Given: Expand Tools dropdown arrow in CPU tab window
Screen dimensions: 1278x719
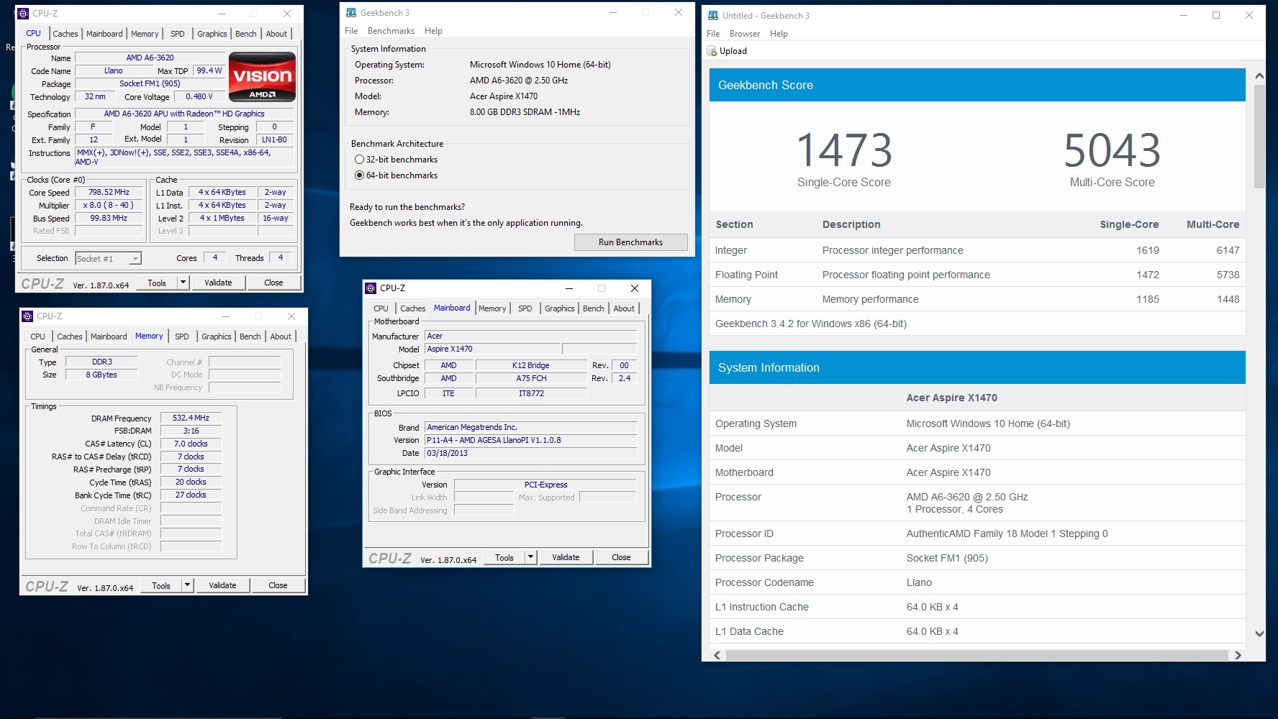Looking at the screenshot, I should tap(183, 283).
